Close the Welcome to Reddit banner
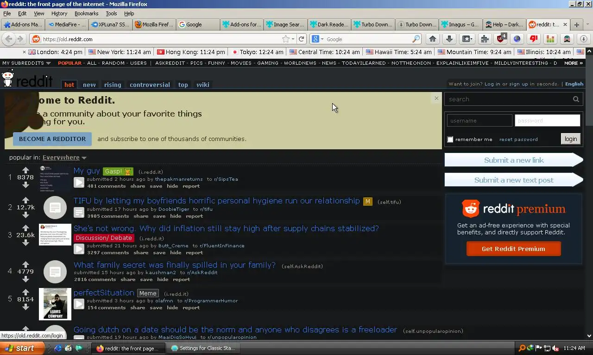Screen dimensions: 593x355 pos(436,98)
